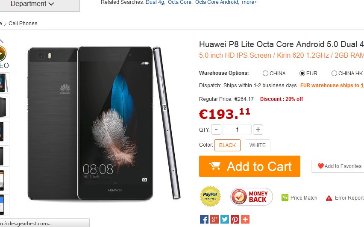The height and width of the screenshot is (227, 364).
Task: Add the product to Favorites
Action: click(339, 166)
